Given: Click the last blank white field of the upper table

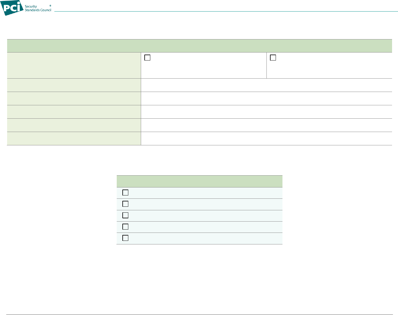Looking at the screenshot, I should [266, 139].
